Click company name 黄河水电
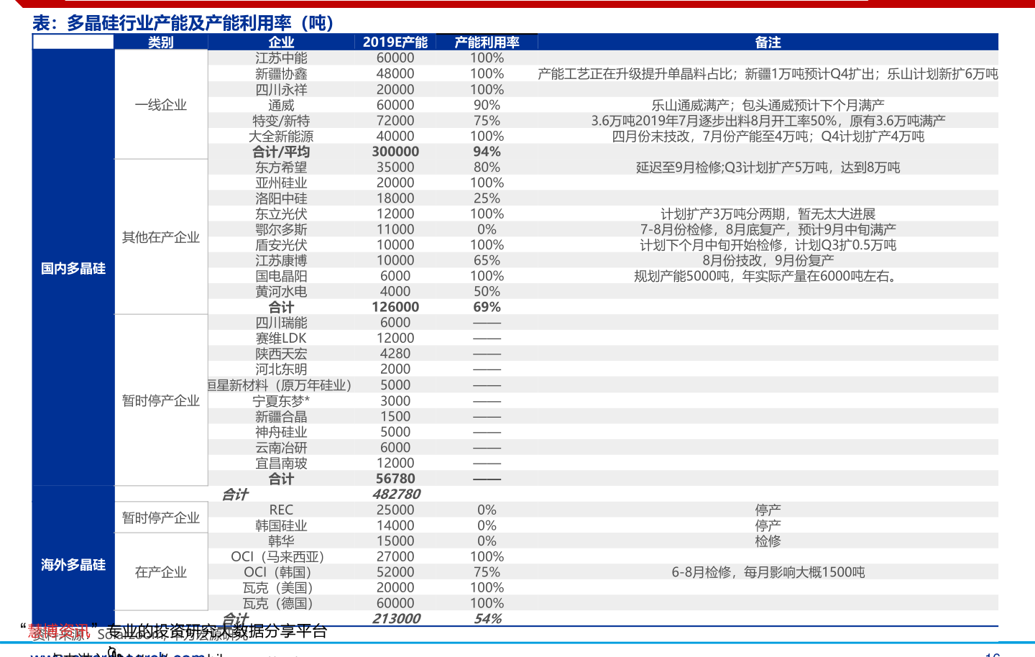 click(x=281, y=292)
